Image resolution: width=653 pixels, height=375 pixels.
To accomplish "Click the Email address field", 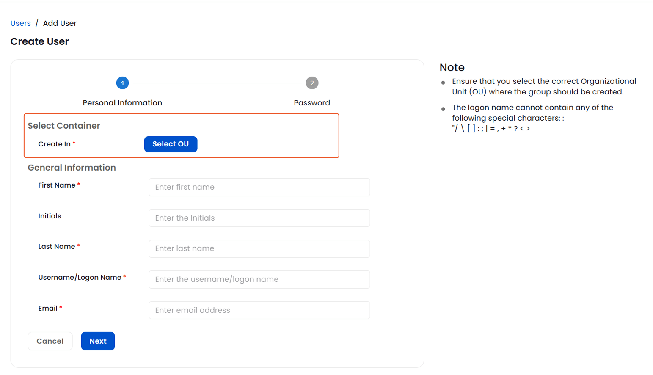I will click(259, 310).
